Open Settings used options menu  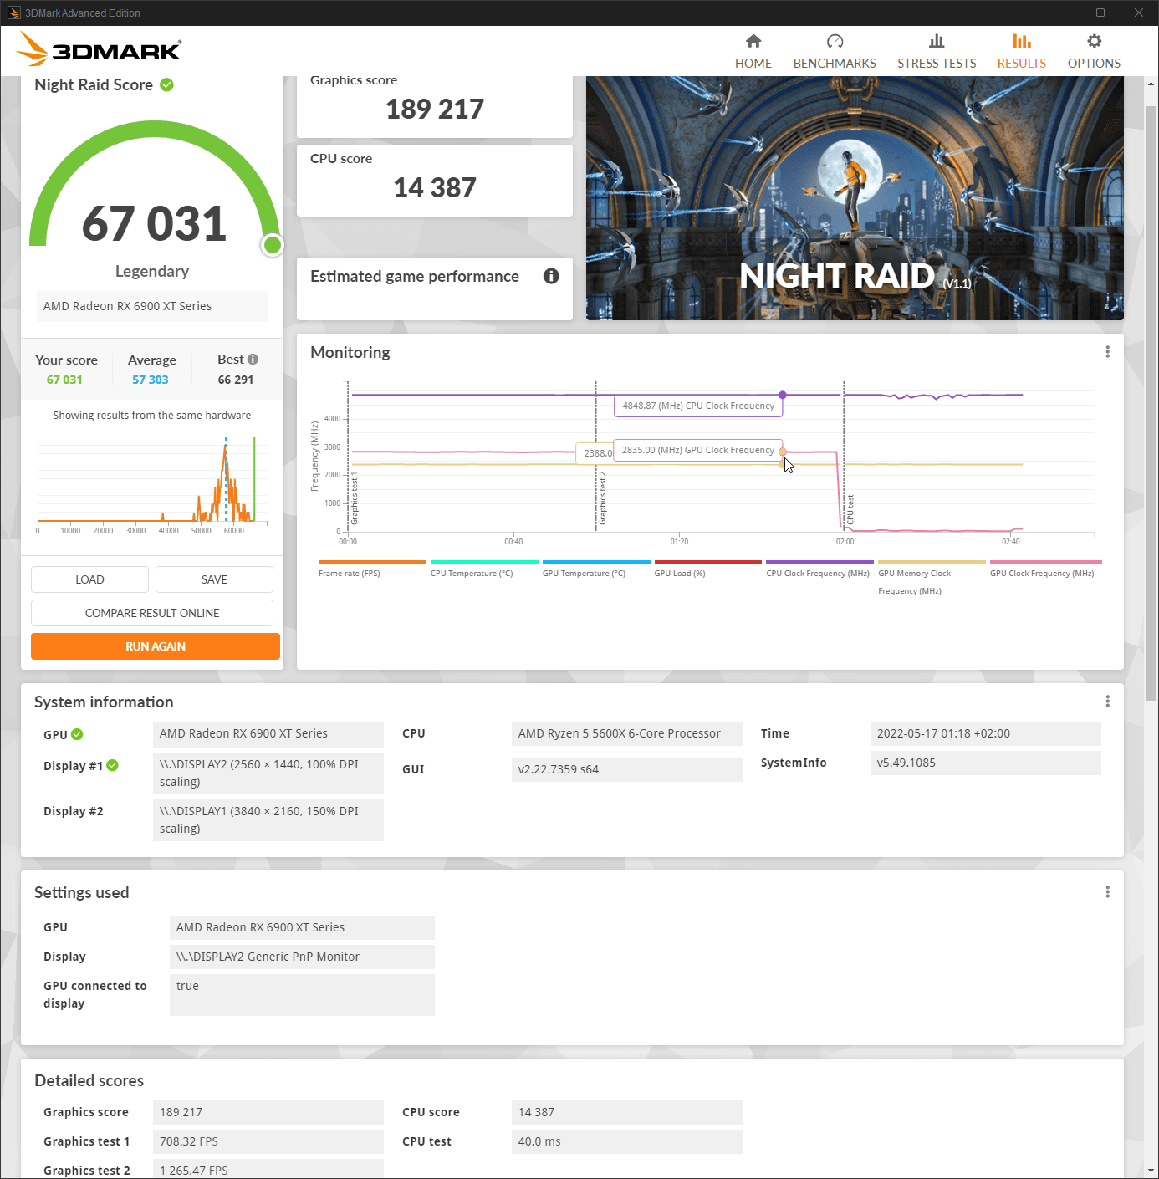1107,892
